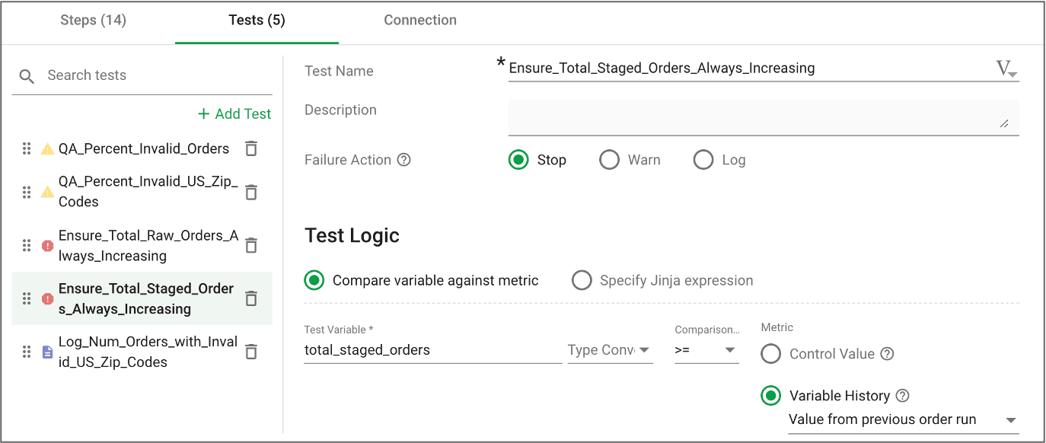The width and height of the screenshot is (1046, 443).
Task: Click drag handle of QA_Percent_Invalid_Orders
Action: click(x=27, y=148)
